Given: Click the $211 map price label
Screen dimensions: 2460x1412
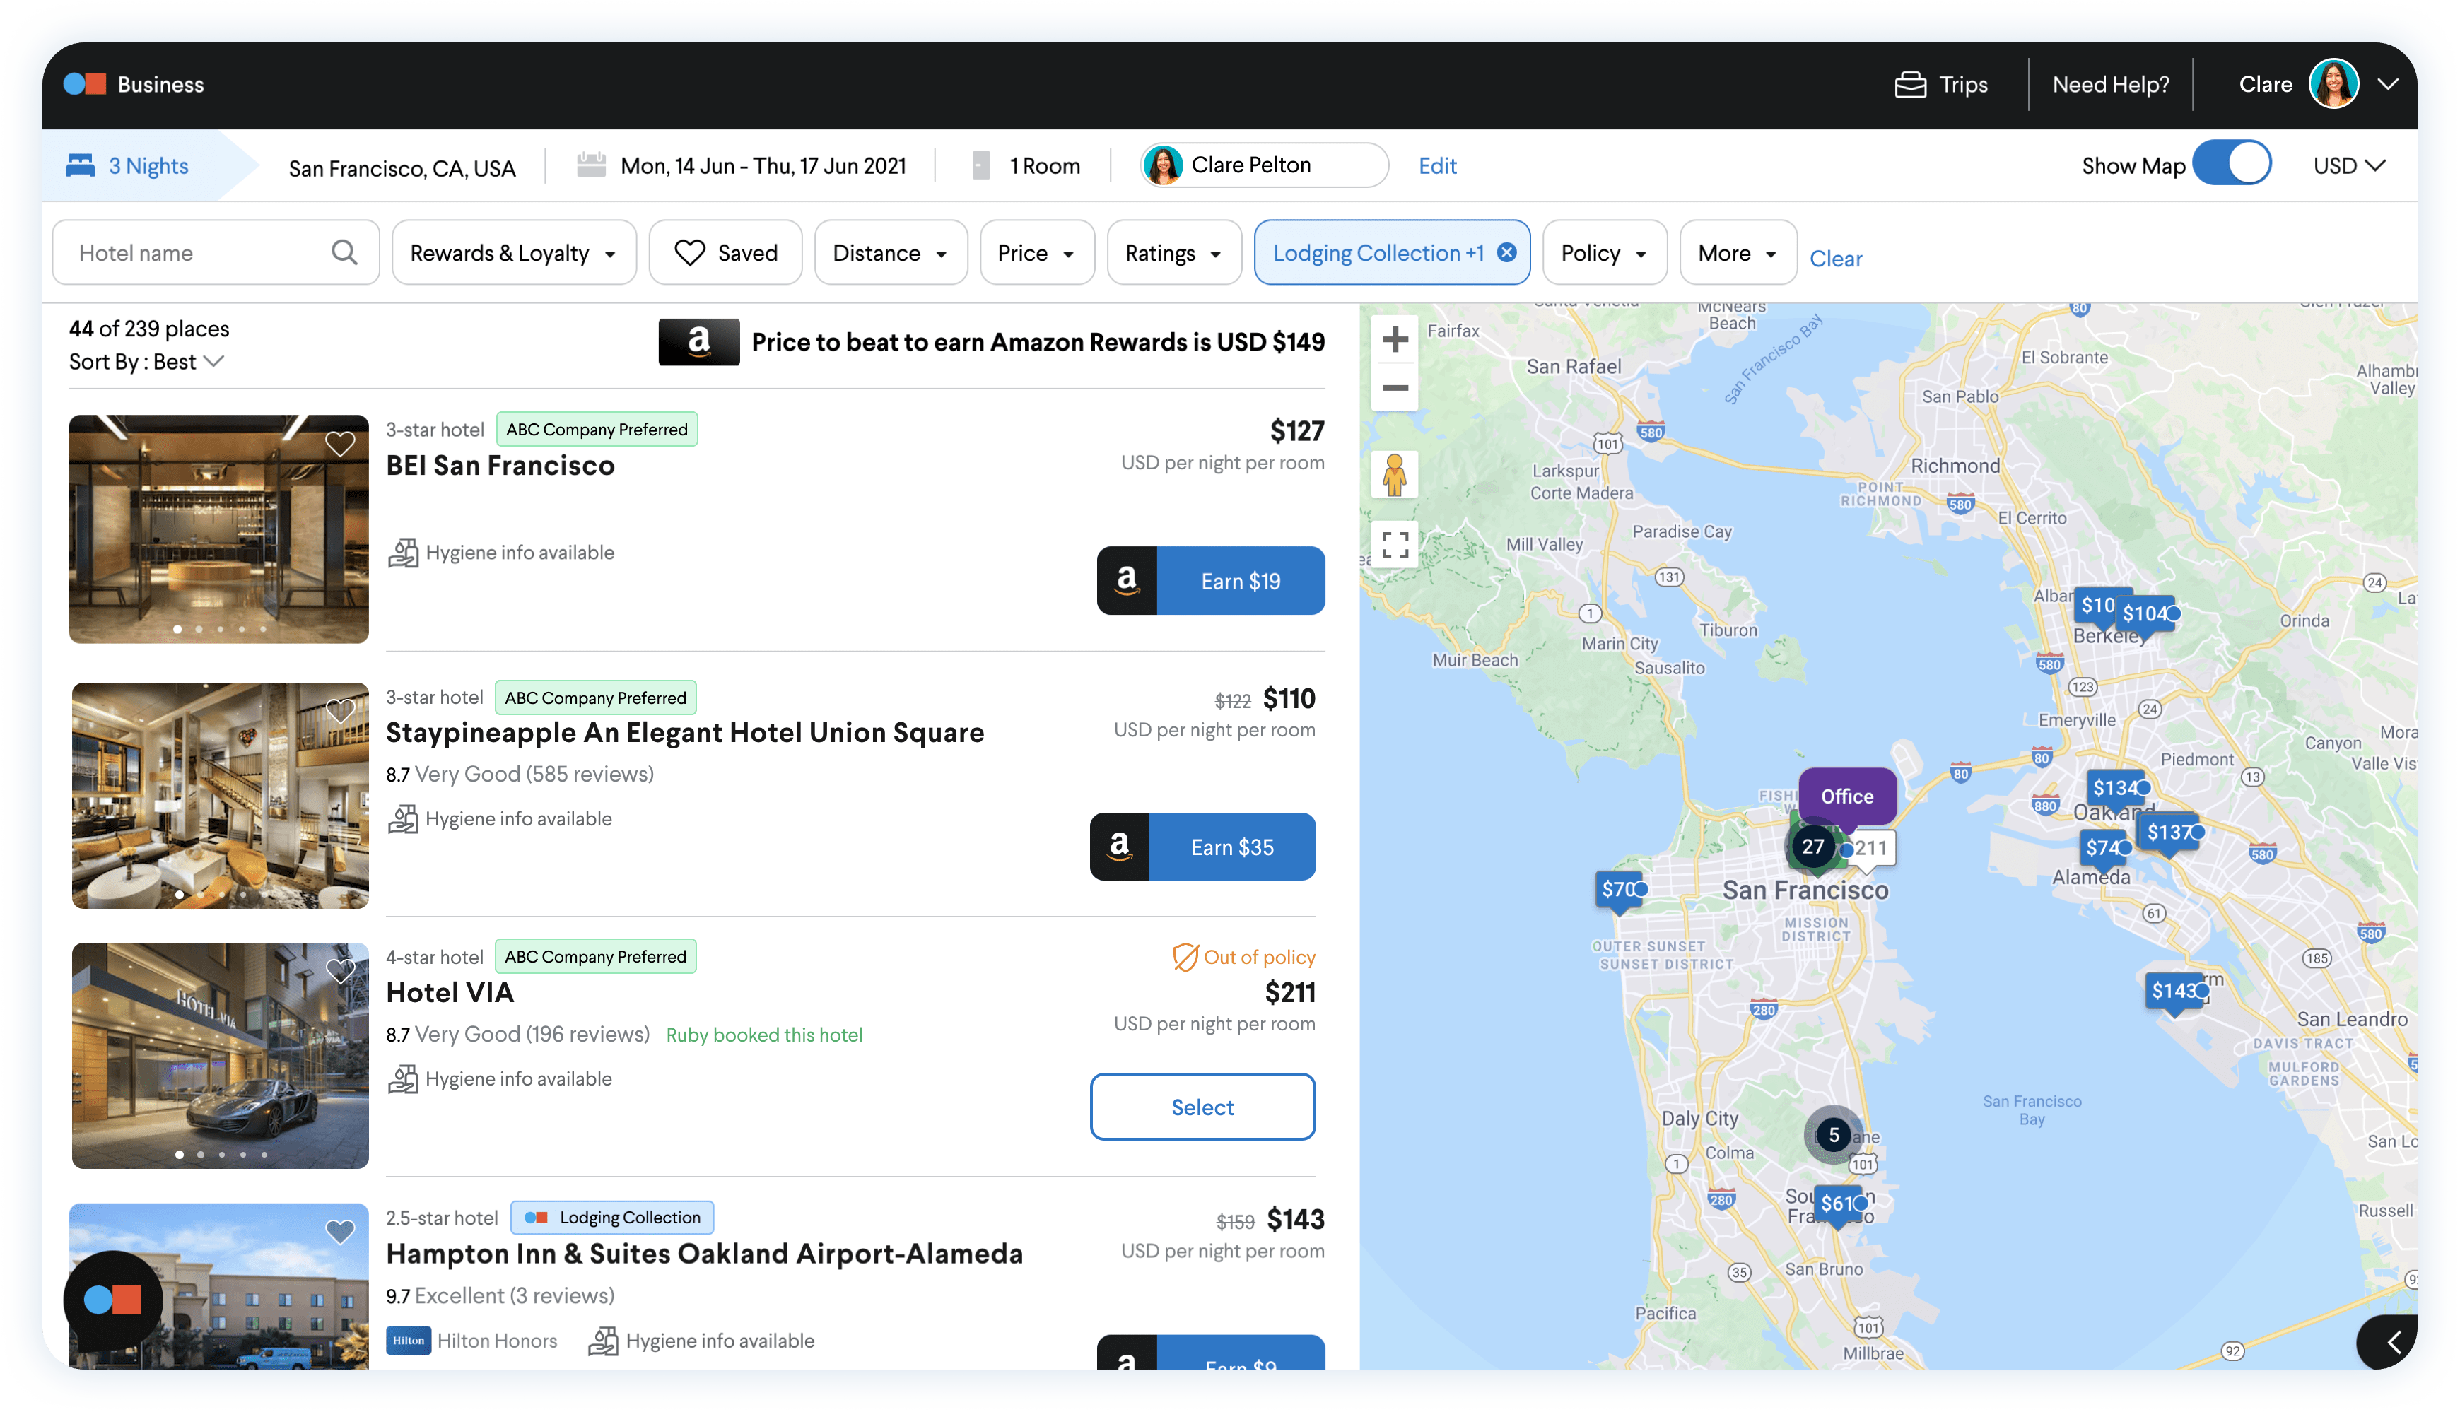Looking at the screenshot, I should click(1871, 847).
